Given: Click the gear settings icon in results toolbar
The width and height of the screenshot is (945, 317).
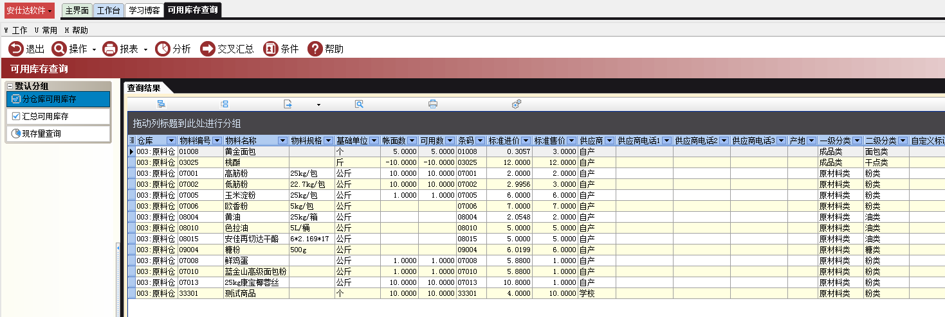Looking at the screenshot, I should click(x=516, y=104).
